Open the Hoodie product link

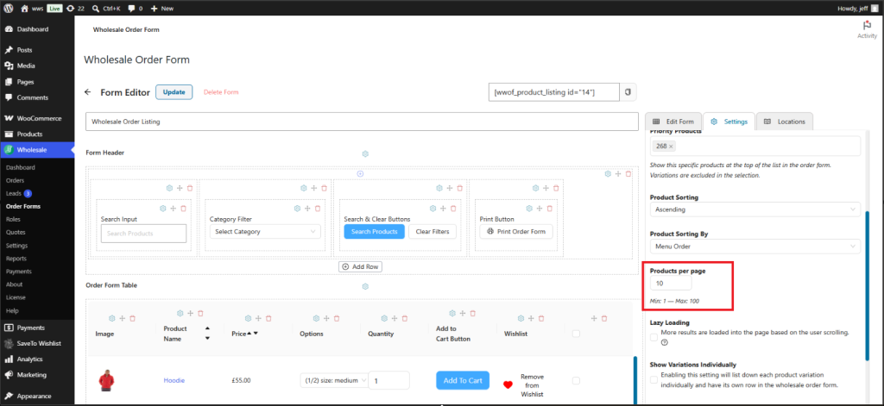coord(174,381)
